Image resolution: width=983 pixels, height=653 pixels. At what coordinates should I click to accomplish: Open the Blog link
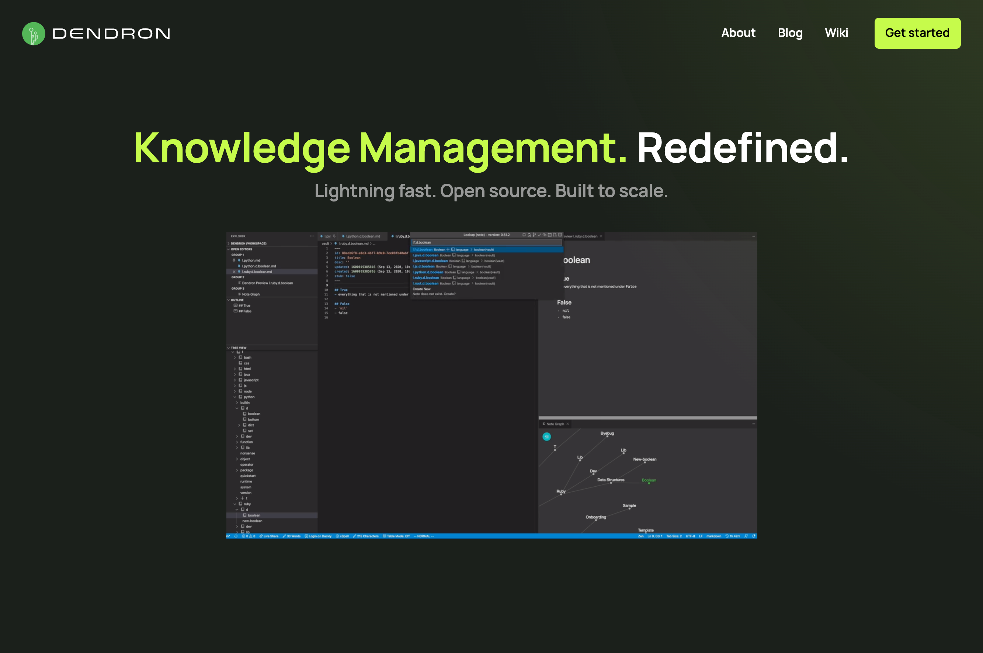coord(790,33)
